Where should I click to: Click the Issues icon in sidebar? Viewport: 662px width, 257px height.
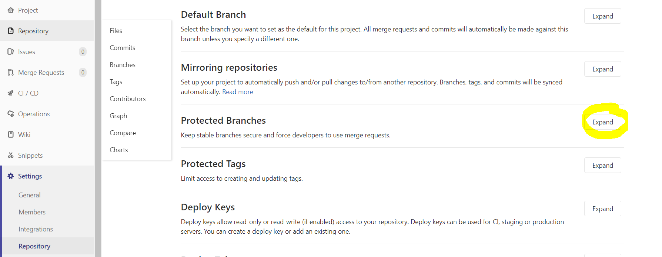tap(11, 52)
